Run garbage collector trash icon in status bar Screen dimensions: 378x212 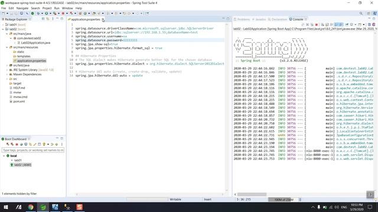(300, 200)
